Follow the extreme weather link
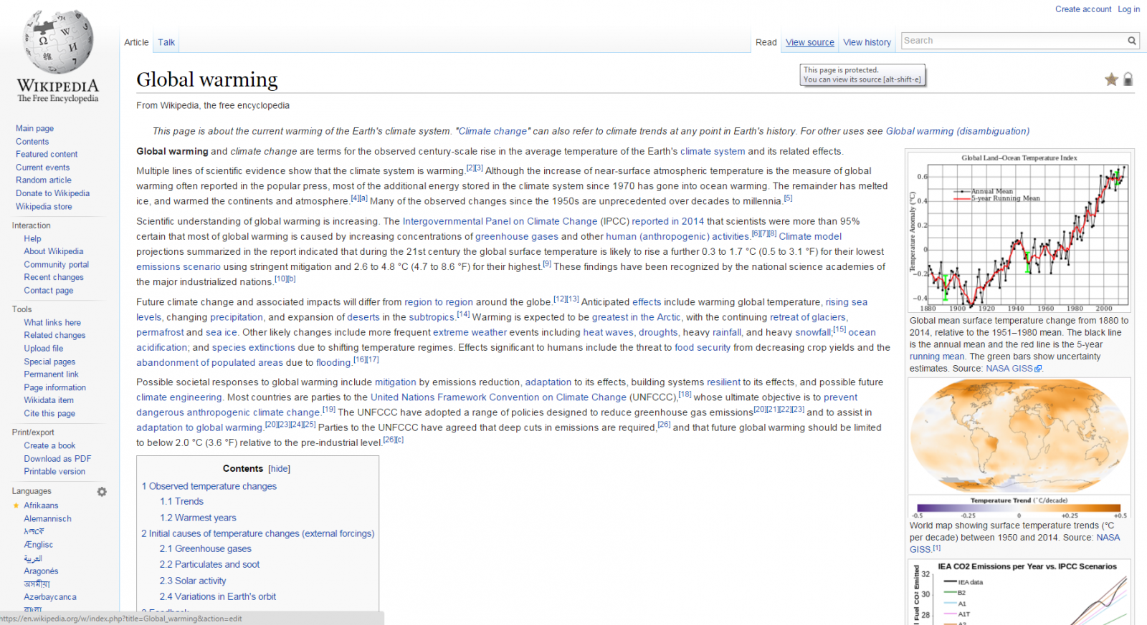 coord(470,333)
